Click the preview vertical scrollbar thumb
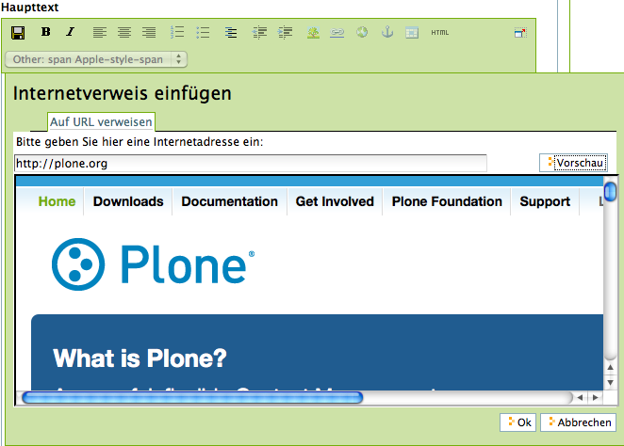 (x=610, y=191)
